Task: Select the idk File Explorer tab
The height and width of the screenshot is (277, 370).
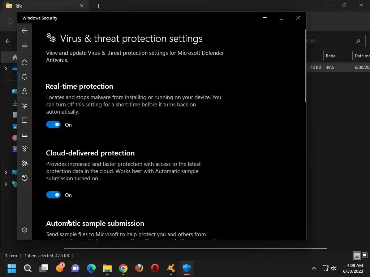Action: click(x=46, y=6)
